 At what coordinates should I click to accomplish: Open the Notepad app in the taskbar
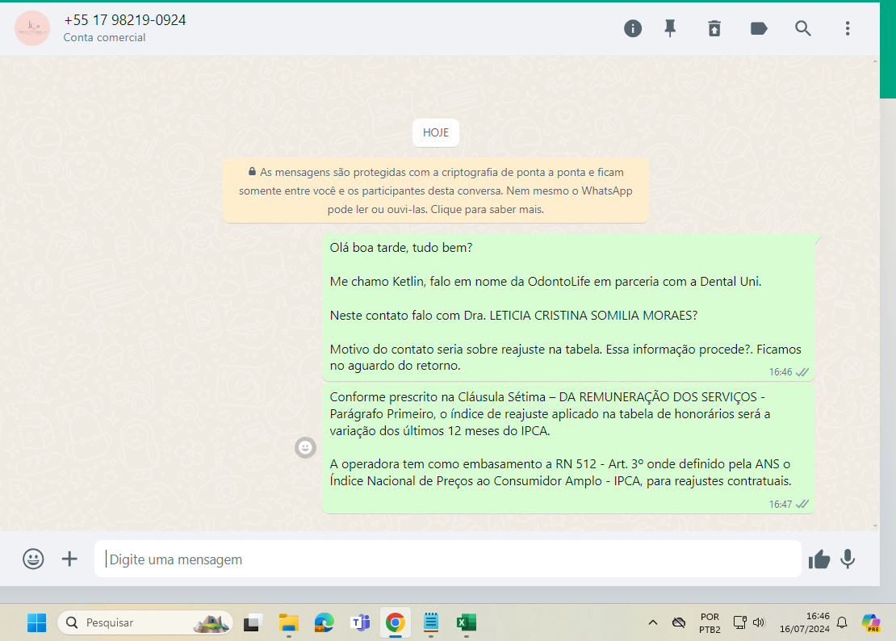point(431,622)
